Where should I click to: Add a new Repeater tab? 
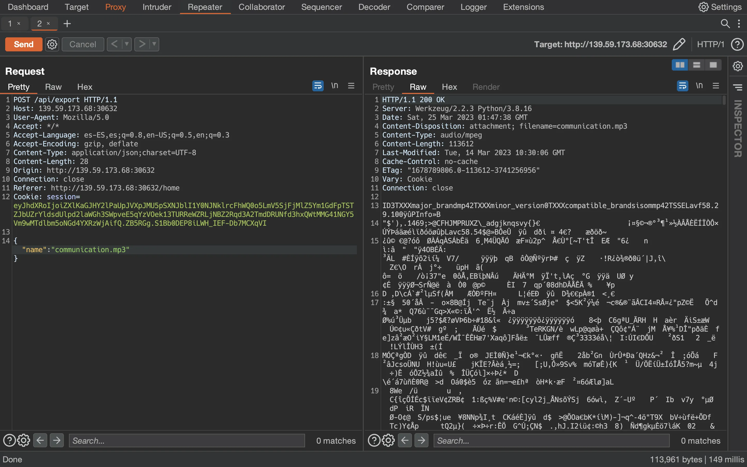point(67,23)
